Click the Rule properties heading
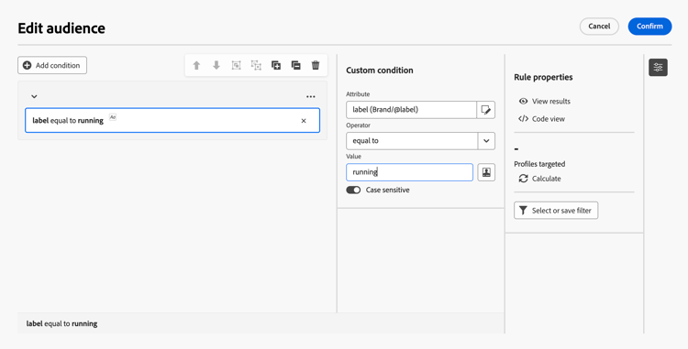688x349 pixels. point(543,77)
